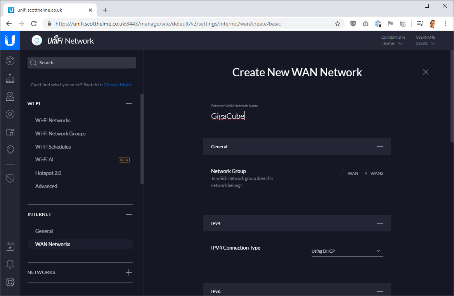The width and height of the screenshot is (454, 296).
Task: Click the settings Search box
Action: (82, 63)
